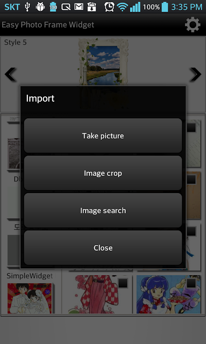Viewport: 206px width, 344px height.
Task: Go to previous frame style arrow
Action: tap(10, 74)
